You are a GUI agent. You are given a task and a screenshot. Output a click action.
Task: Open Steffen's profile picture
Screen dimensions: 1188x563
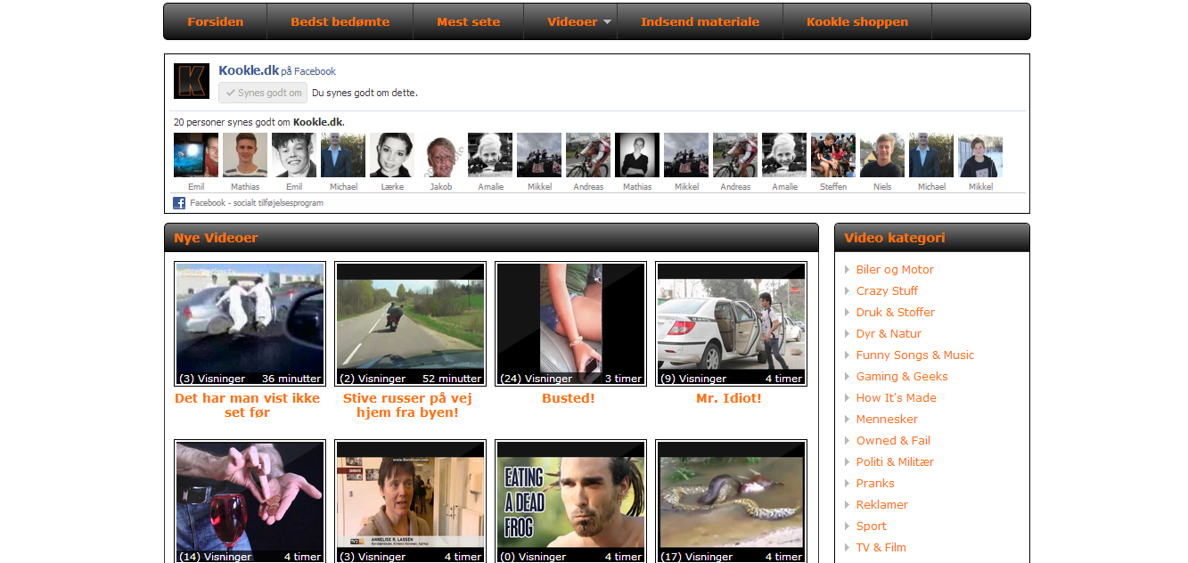tap(833, 155)
